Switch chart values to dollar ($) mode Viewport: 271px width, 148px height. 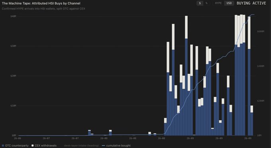click(x=200, y=3)
